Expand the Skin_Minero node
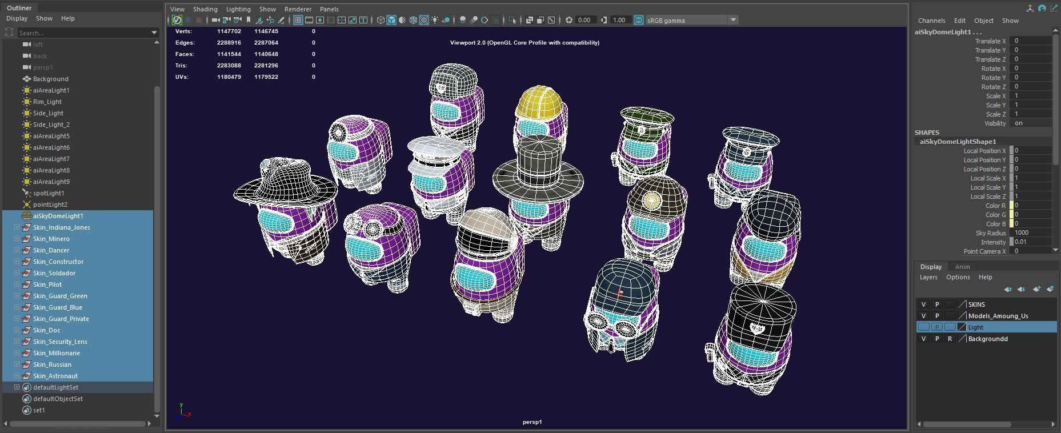The height and width of the screenshot is (433, 1061). (x=17, y=239)
